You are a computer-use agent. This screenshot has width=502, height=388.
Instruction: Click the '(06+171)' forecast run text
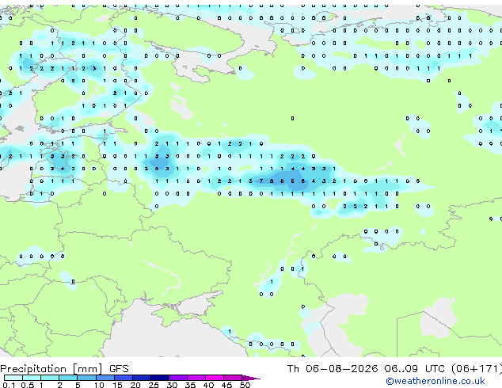[477, 369]
